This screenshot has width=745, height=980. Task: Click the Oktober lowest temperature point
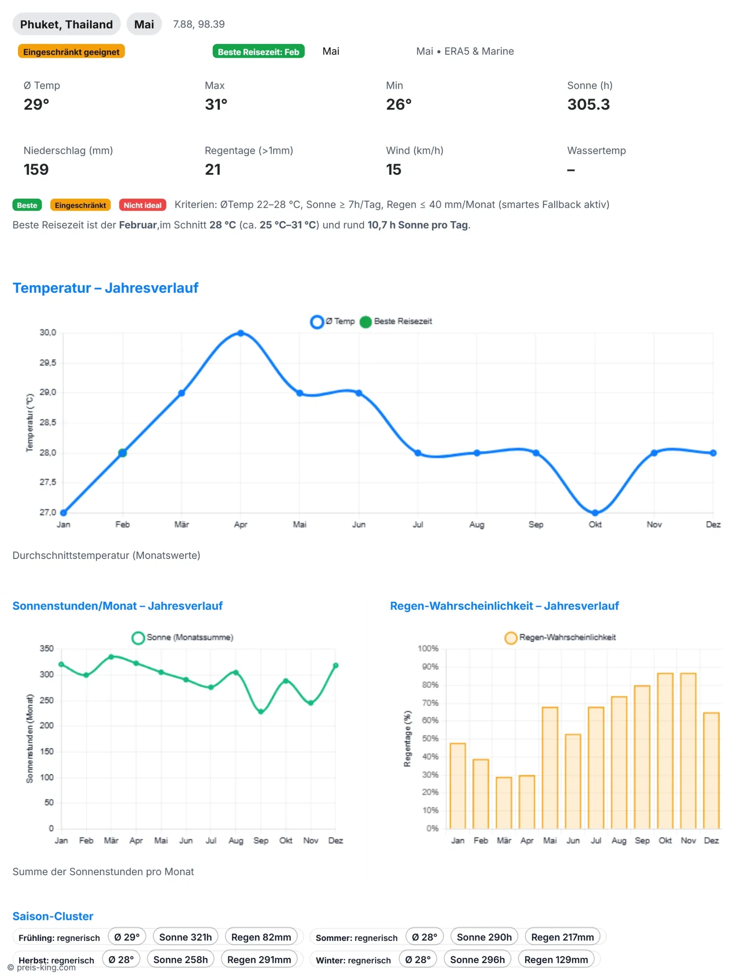coord(595,513)
